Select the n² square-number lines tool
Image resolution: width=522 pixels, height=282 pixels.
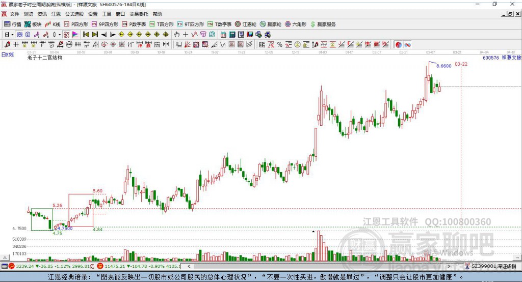tap(87, 45)
